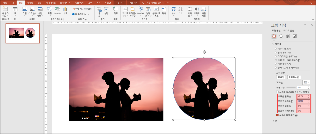This screenshot has height=134, width=316.
Task: Select 그라데이션 채우기 (Gradient fill) option
Action: tap(276, 57)
